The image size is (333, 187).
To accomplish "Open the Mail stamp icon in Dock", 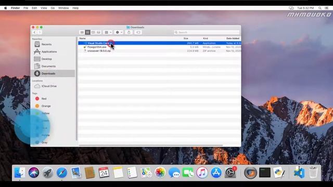I will (x=76, y=172).
